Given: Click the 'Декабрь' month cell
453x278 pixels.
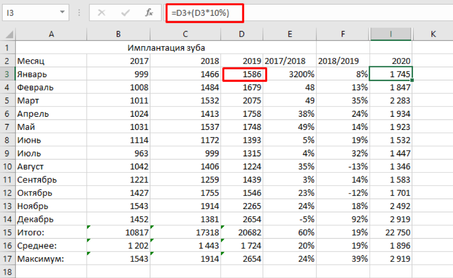Looking at the screenshot, I should [x=51, y=219].
